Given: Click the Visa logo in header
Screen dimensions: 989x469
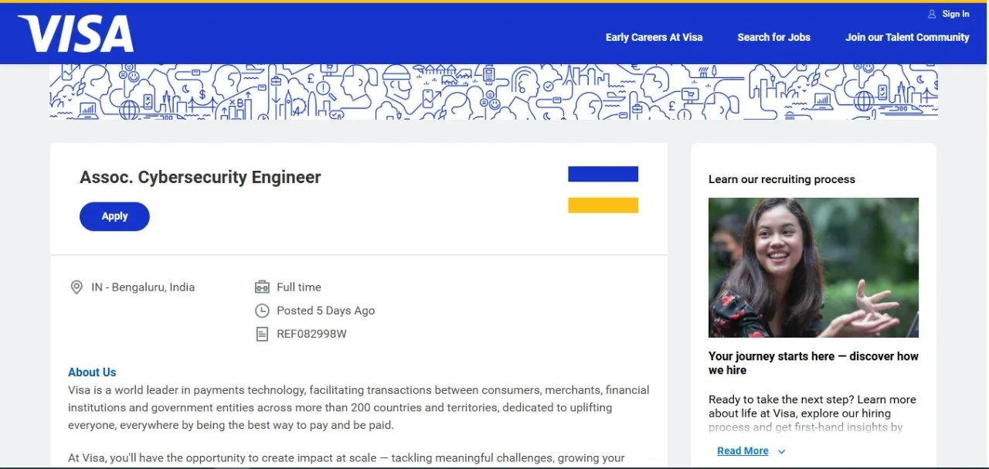Looking at the screenshot, I should (x=76, y=34).
